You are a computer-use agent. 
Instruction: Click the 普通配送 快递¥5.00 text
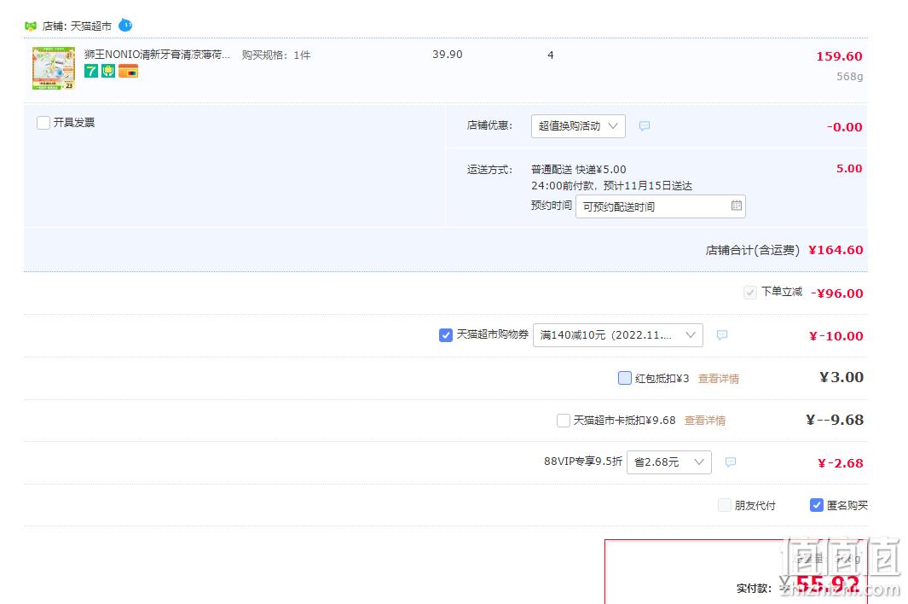click(579, 169)
